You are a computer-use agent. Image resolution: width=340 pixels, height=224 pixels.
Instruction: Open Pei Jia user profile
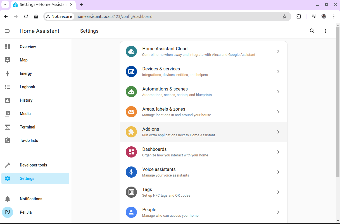click(35, 212)
